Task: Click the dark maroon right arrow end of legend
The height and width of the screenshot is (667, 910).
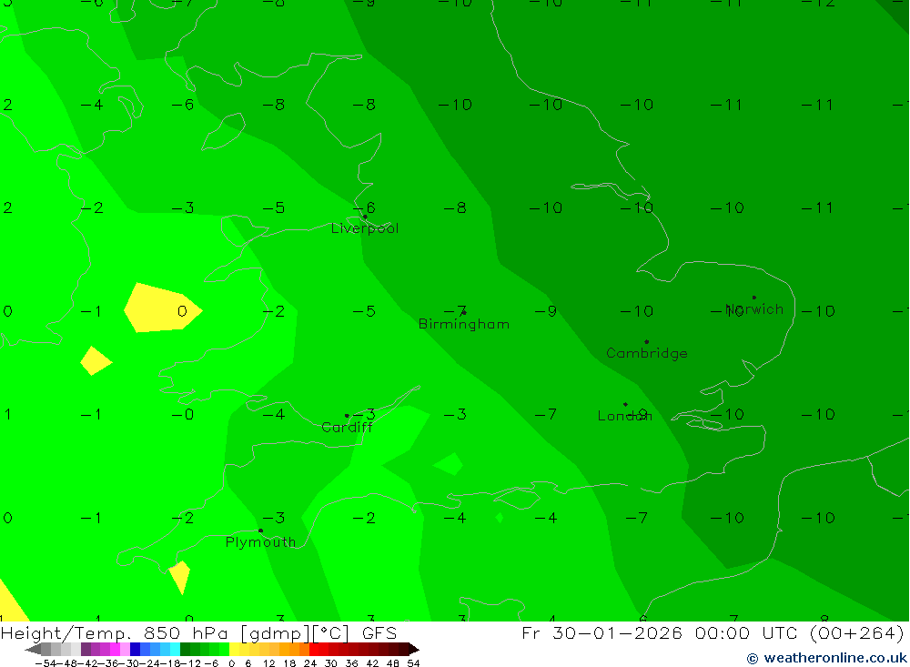Action: point(414,649)
